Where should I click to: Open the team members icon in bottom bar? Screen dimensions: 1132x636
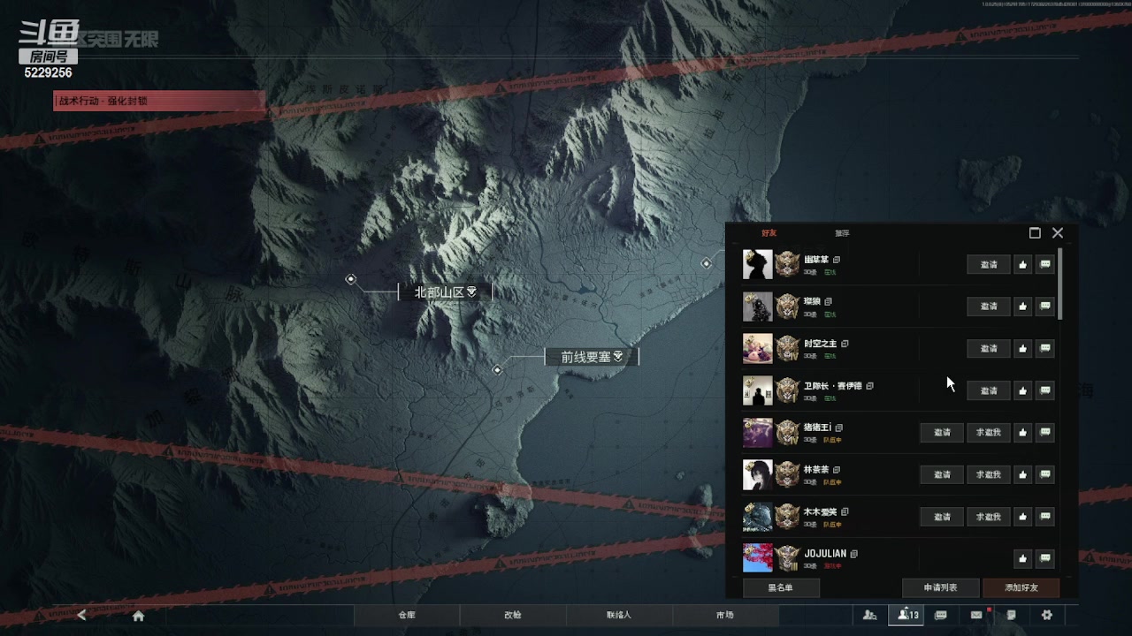(870, 615)
